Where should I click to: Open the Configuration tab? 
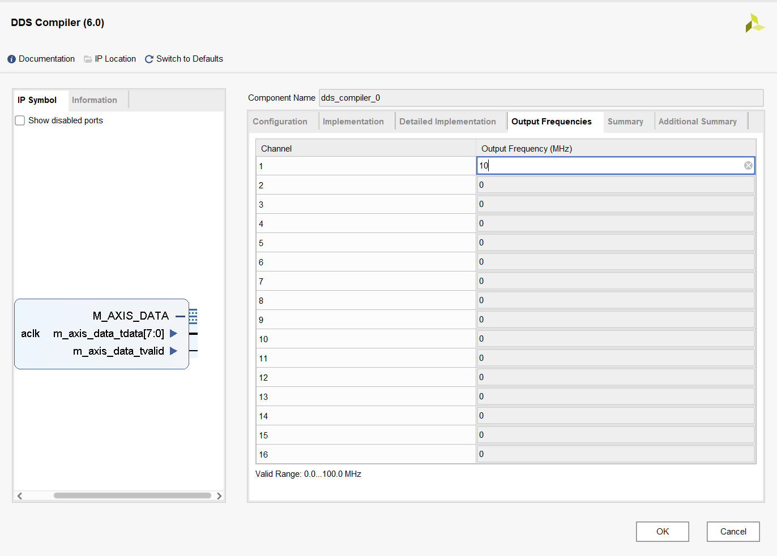[x=280, y=122]
